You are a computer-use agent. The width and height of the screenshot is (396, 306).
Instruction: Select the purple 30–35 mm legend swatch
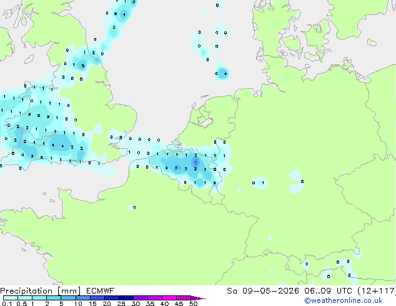(x=141, y=298)
